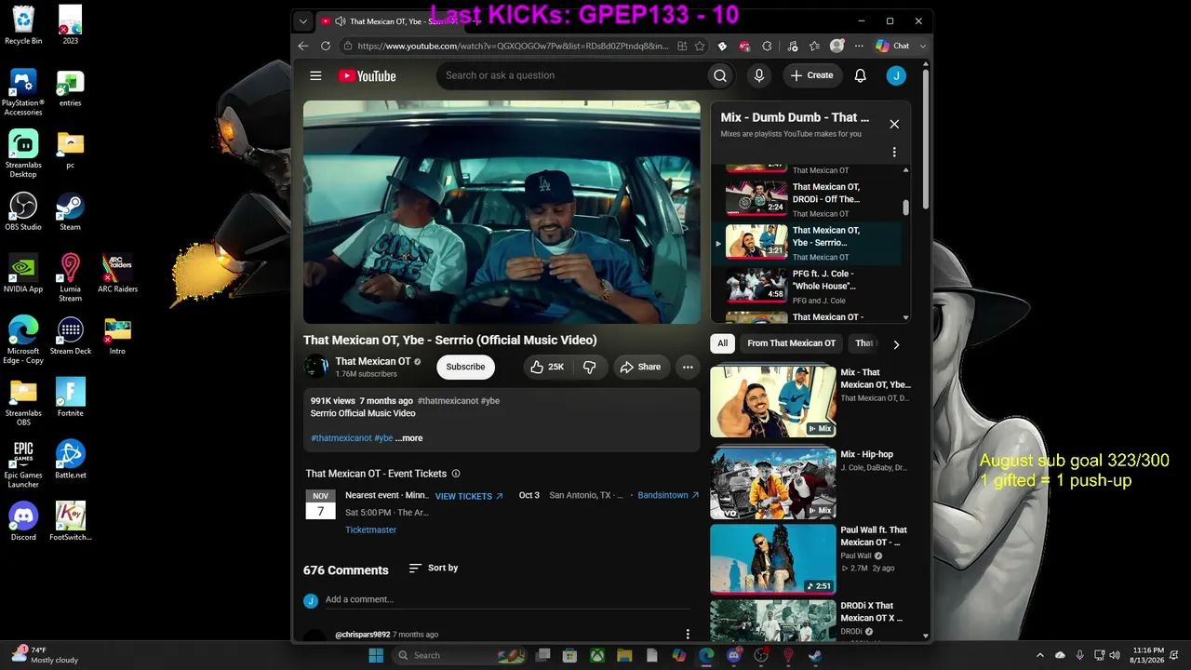Open the Stream Deck desktop icon
Viewport: 1191px width, 670px height.
point(70,336)
